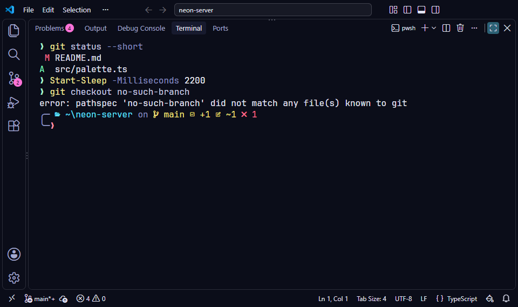Open the Customize Layout control
The width and height of the screenshot is (518, 307).
click(393, 10)
